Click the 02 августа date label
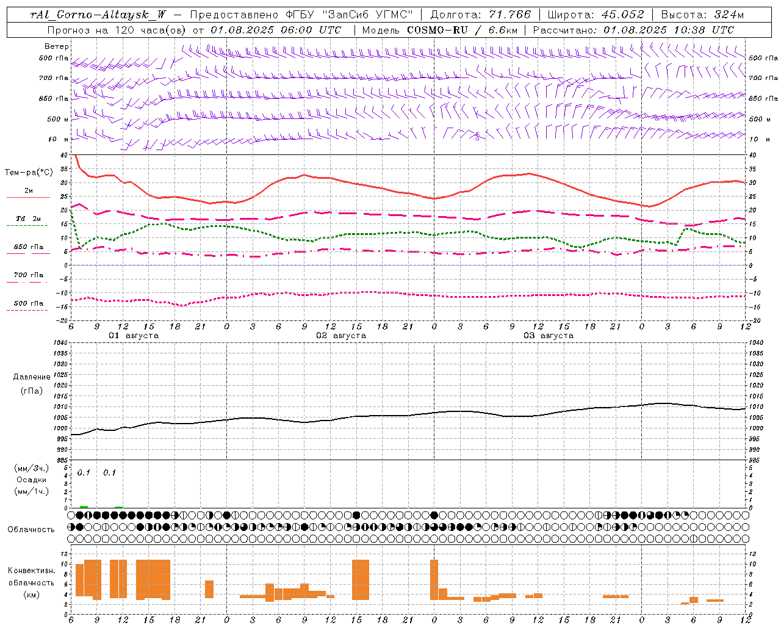The image size is (781, 625). pyautogui.click(x=341, y=336)
